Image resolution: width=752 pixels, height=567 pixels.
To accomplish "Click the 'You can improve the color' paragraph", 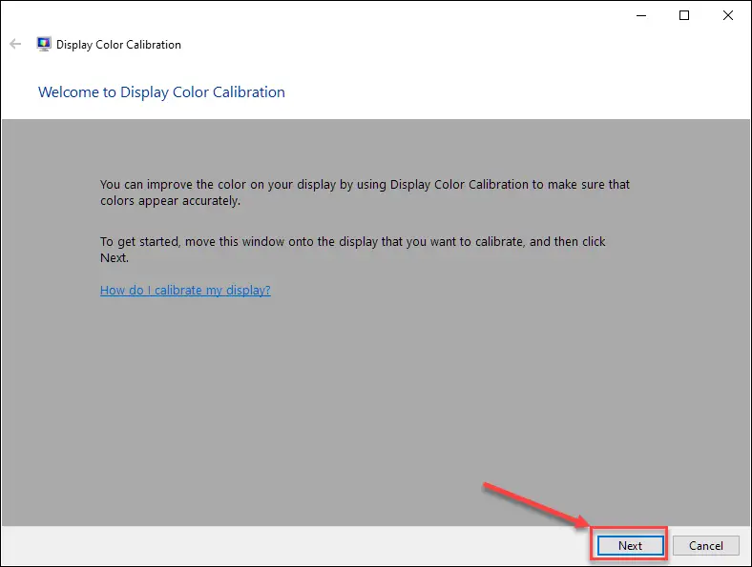I will [365, 192].
